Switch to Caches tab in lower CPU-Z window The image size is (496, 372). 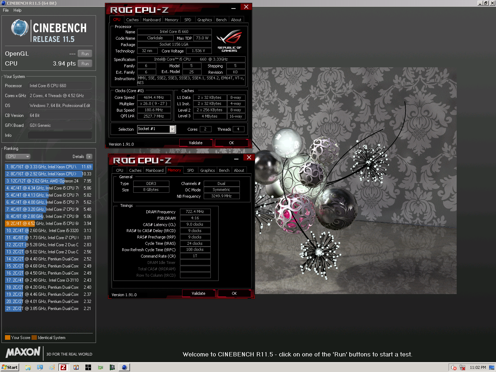(x=135, y=170)
